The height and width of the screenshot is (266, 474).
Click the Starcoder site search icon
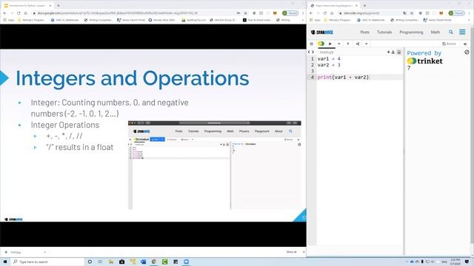click(451, 32)
